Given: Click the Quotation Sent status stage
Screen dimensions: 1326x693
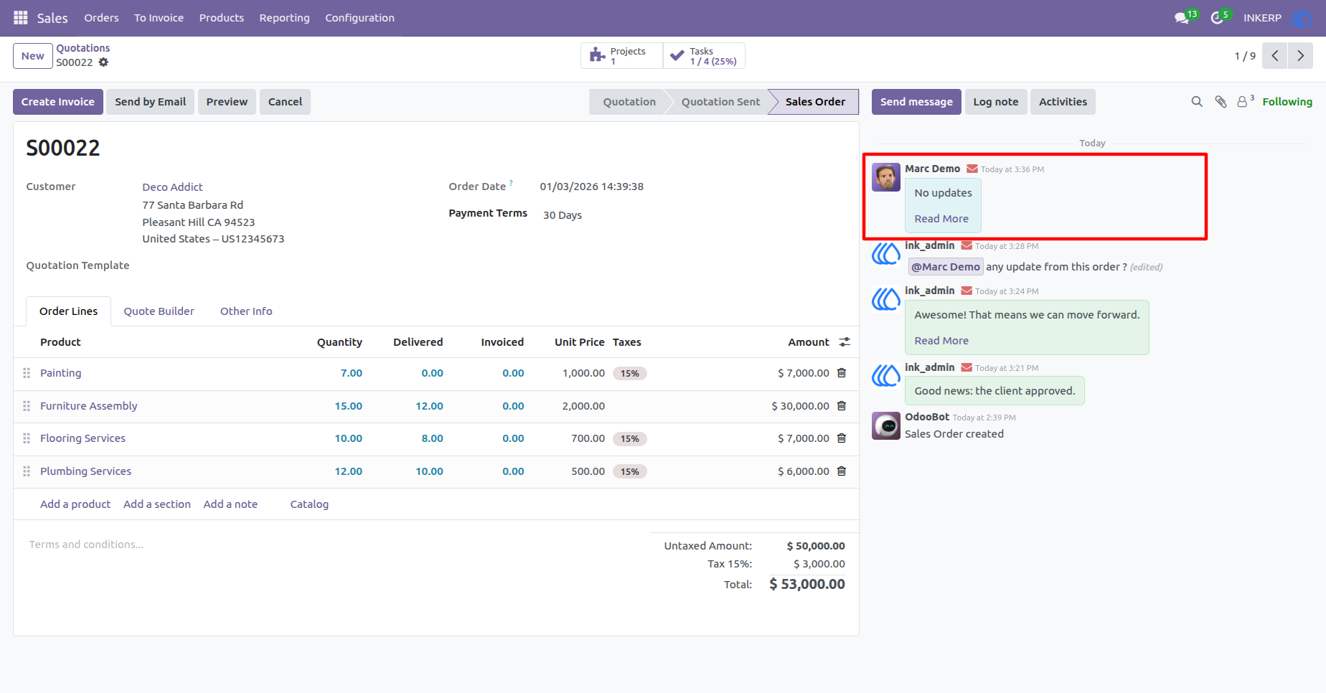Looking at the screenshot, I should [720, 102].
